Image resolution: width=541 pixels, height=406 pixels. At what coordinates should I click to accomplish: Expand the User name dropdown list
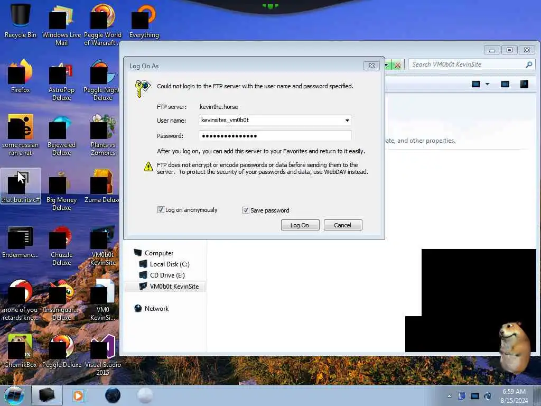point(347,120)
